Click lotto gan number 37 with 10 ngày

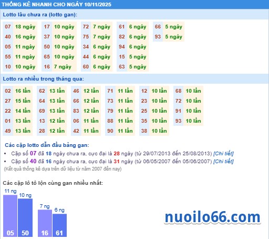[x=47, y=37]
